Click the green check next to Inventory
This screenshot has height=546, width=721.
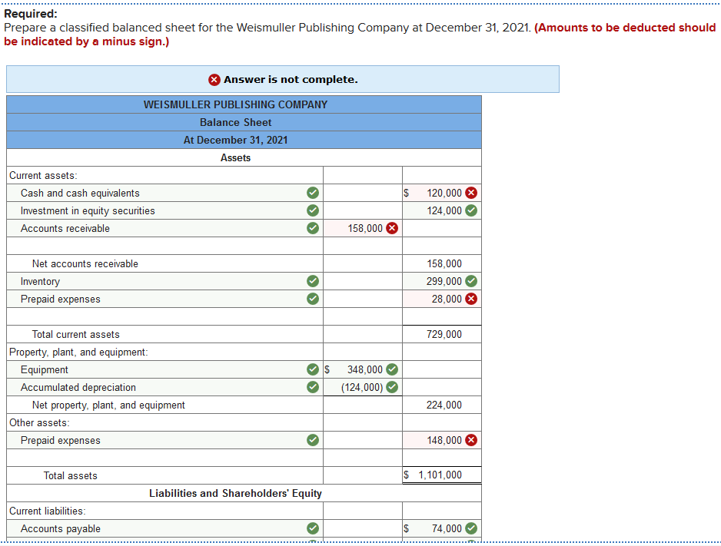(x=312, y=281)
